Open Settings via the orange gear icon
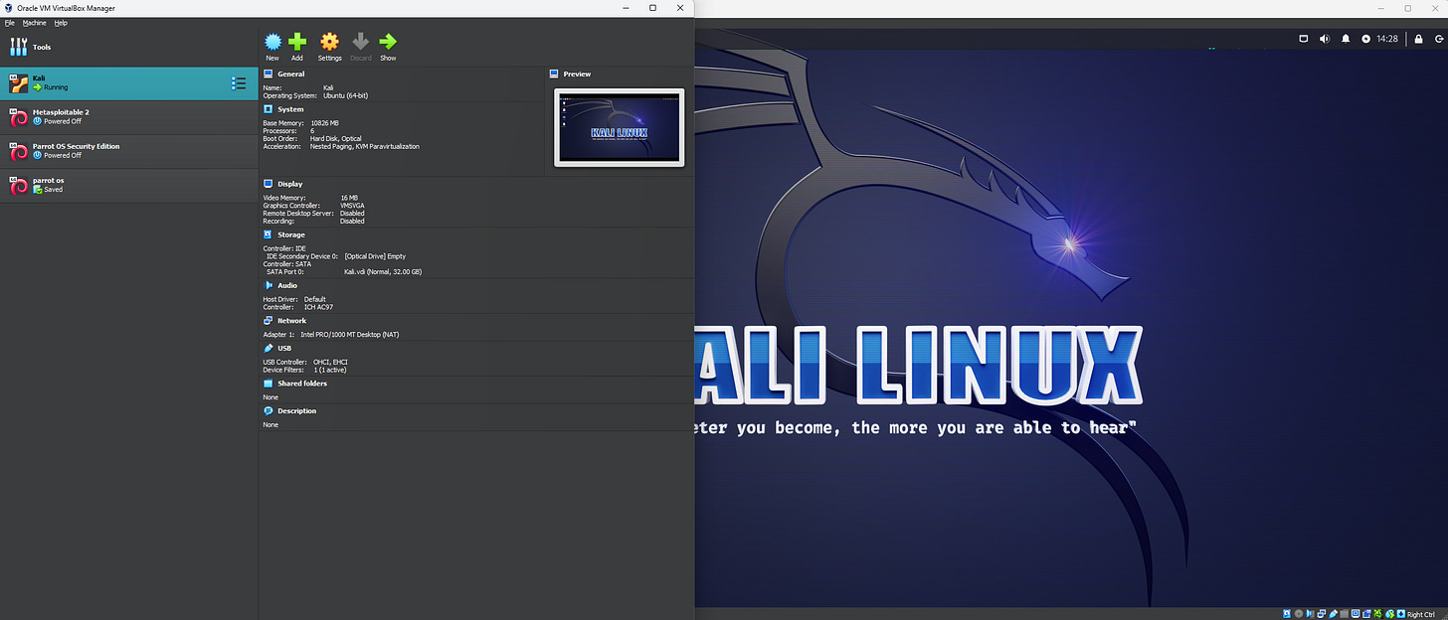 (x=330, y=42)
